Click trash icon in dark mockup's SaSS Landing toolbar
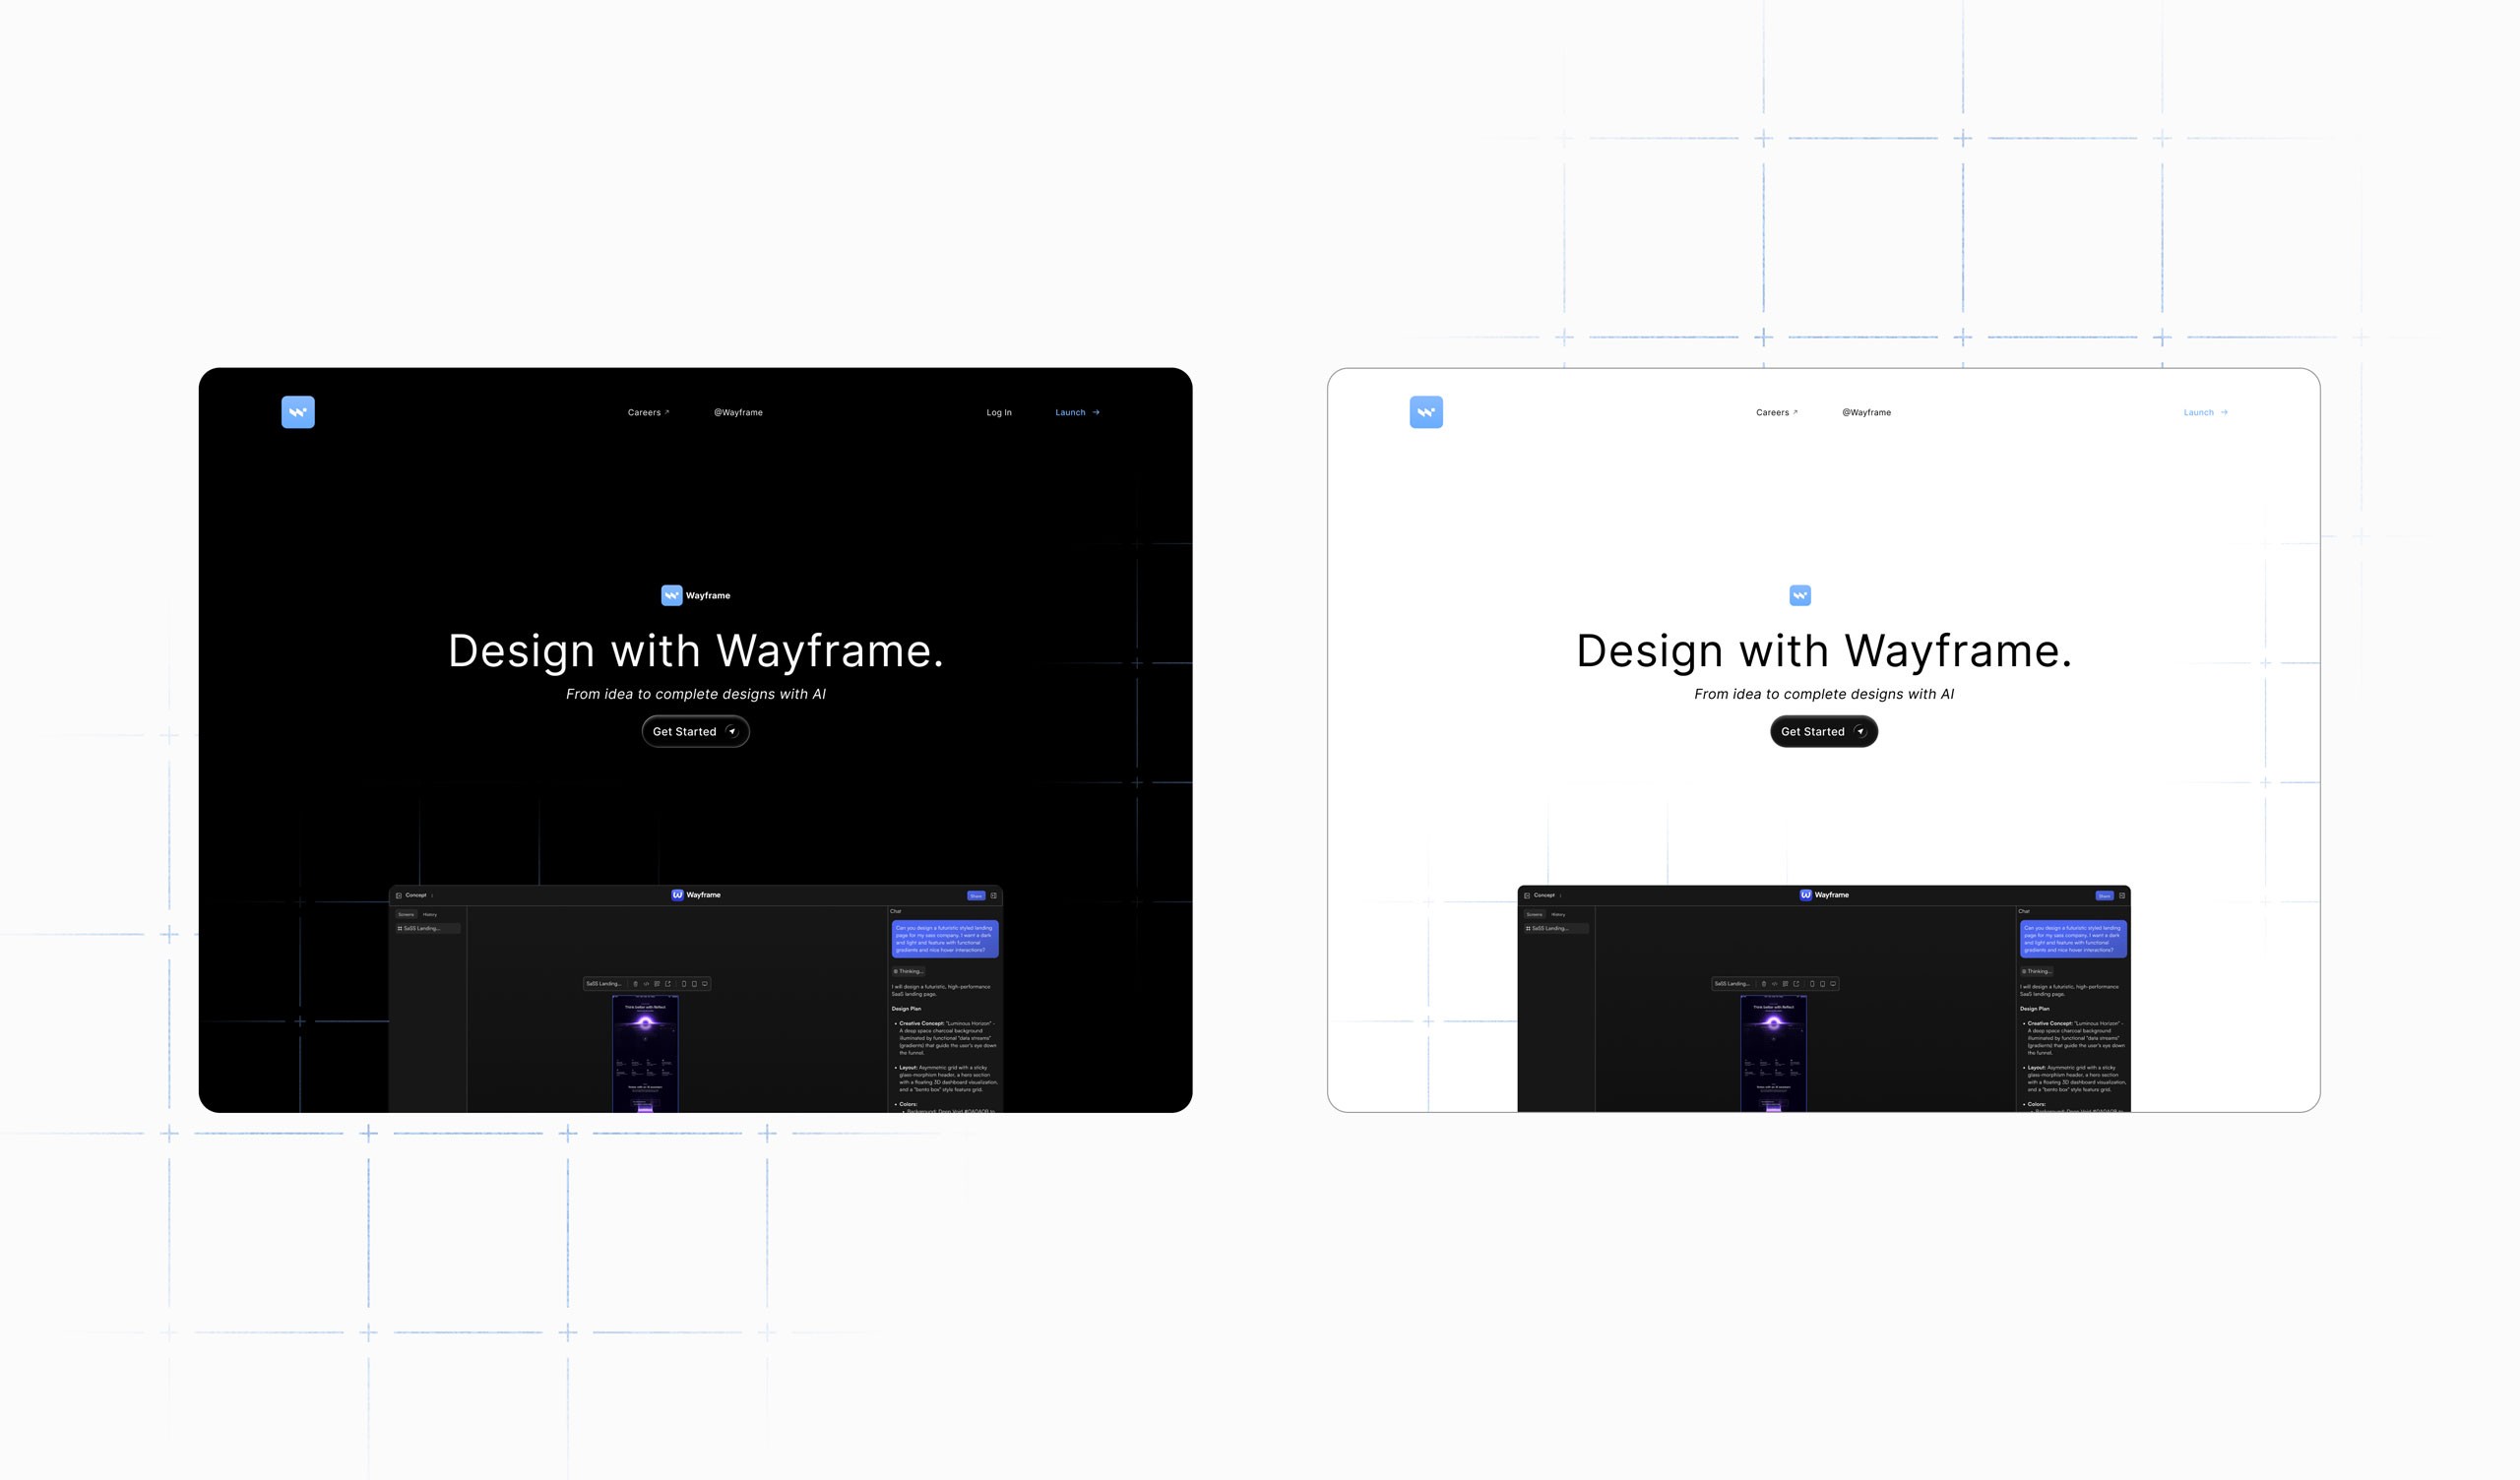The width and height of the screenshot is (2520, 1480). (x=636, y=984)
